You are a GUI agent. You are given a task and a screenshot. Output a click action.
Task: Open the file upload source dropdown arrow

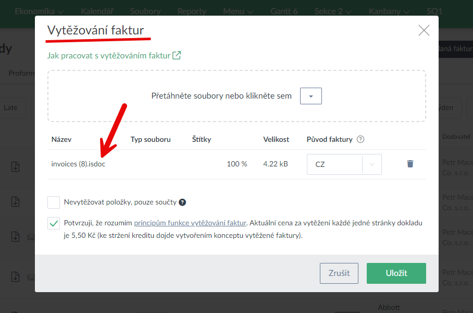[310, 96]
